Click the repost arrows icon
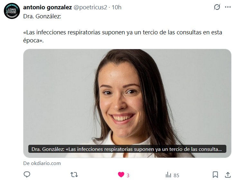The height and width of the screenshot is (183, 236). (x=74, y=175)
